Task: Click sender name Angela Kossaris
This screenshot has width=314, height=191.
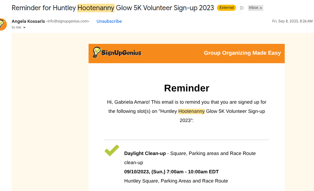Action: tap(28, 21)
